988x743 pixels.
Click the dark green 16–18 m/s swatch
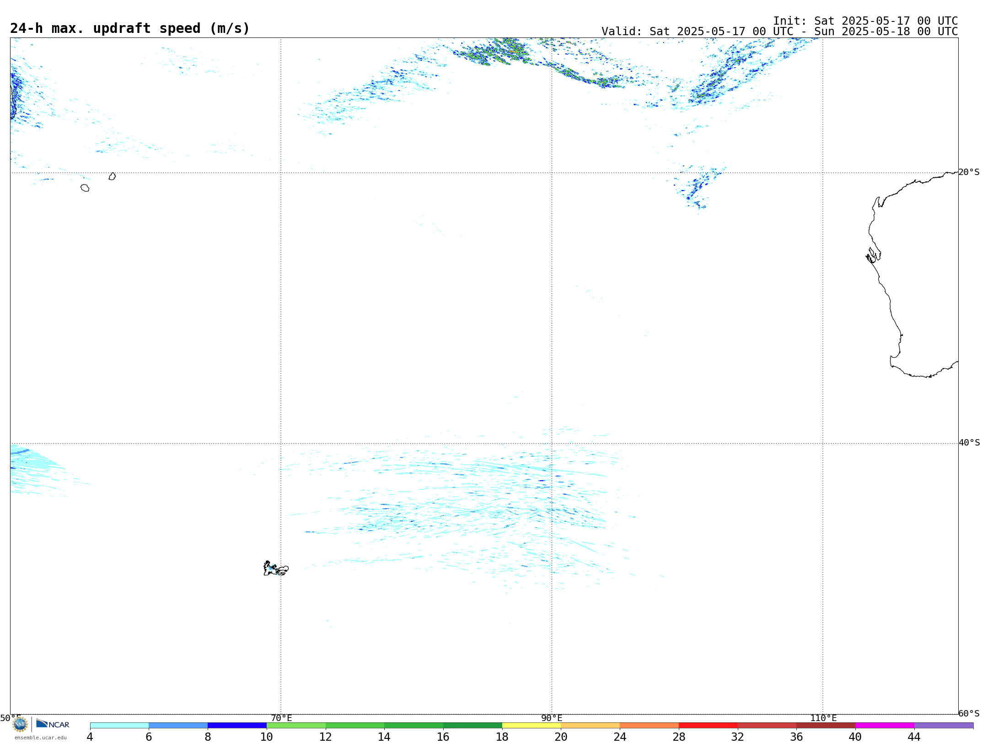(473, 725)
